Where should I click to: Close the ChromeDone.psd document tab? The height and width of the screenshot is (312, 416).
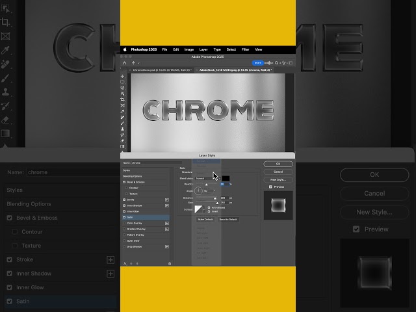(130, 70)
